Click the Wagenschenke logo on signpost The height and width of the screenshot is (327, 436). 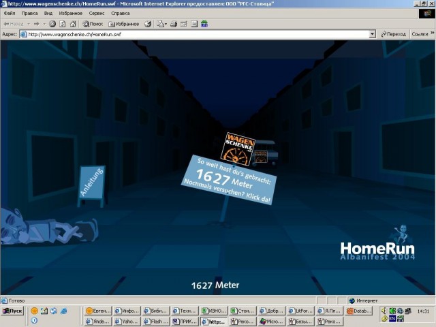(238, 149)
